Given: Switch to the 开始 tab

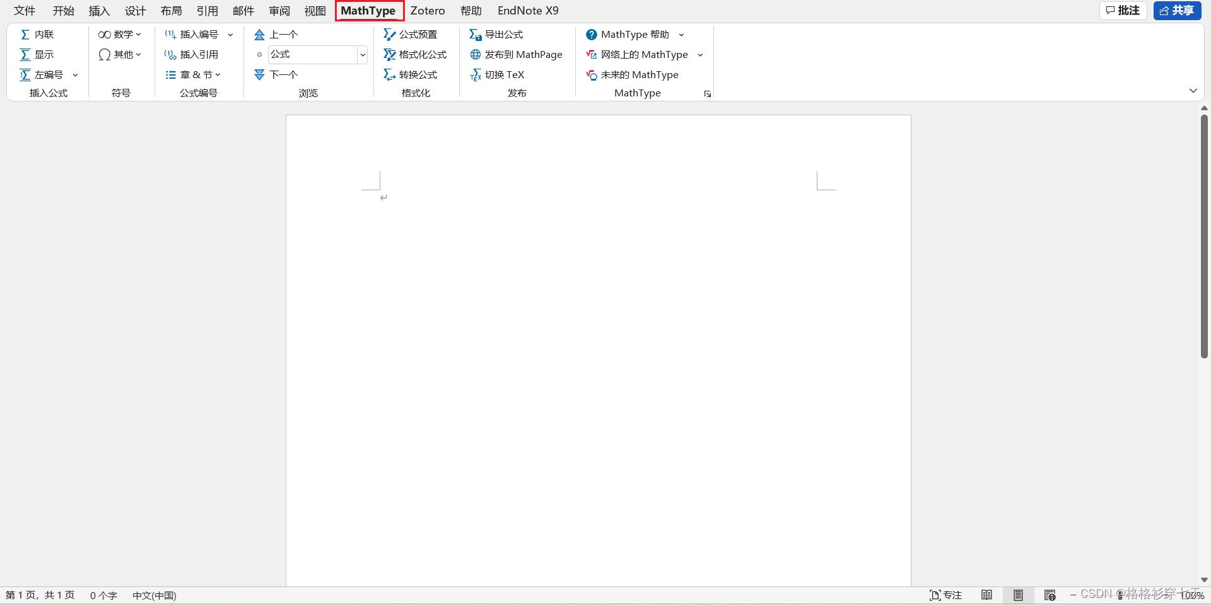Looking at the screenshot, I should pos(63,11).
